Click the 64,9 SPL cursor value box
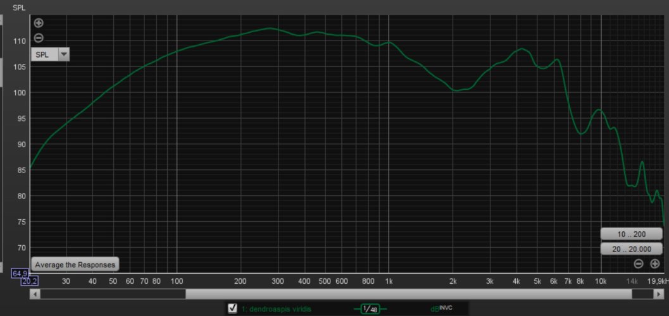This screenshot has width=669, height=316. click(20, 273)
